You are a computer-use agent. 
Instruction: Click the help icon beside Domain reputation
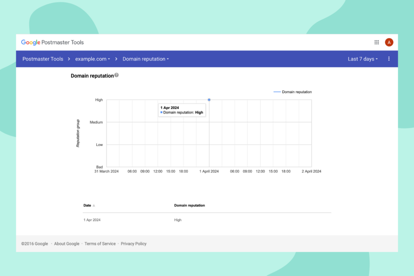[116, 75]
